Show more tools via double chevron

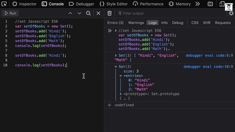pyautogui.click(x=198, y=4)
